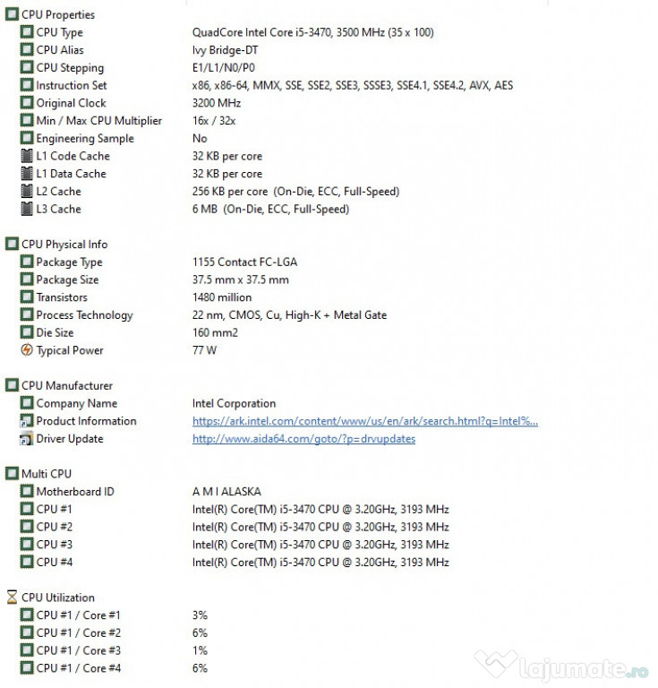This screenshot has width=658, height=688.
Task: Click the Company Name row icon
Action: point(27,403)
